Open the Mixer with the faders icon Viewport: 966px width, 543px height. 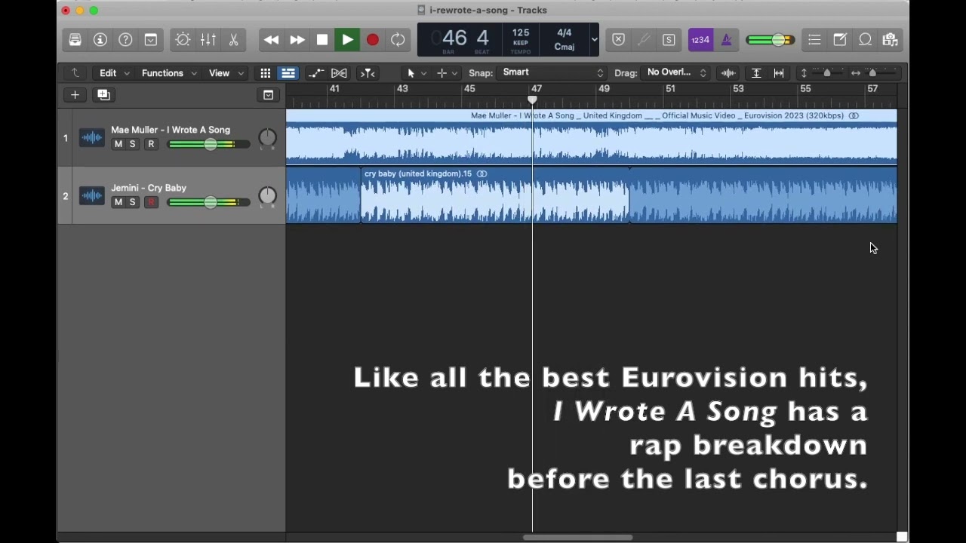tap(208, 40)
